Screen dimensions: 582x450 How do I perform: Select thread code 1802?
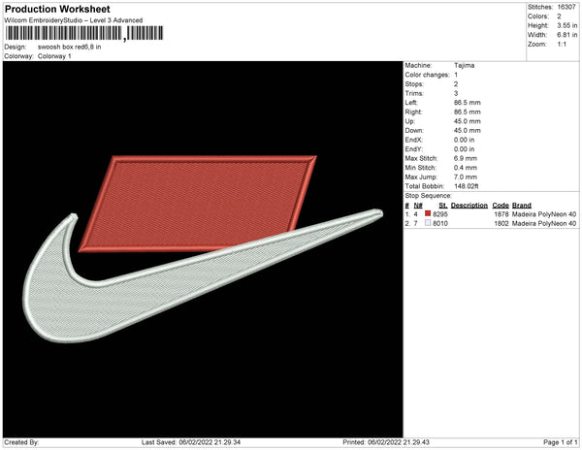click(501, 223)
